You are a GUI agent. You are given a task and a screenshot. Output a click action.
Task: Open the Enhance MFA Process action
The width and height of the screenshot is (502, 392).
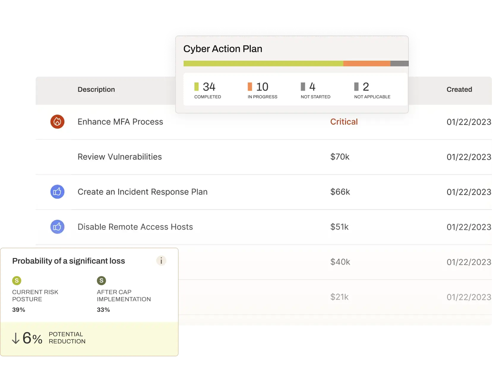pos(120,122)
